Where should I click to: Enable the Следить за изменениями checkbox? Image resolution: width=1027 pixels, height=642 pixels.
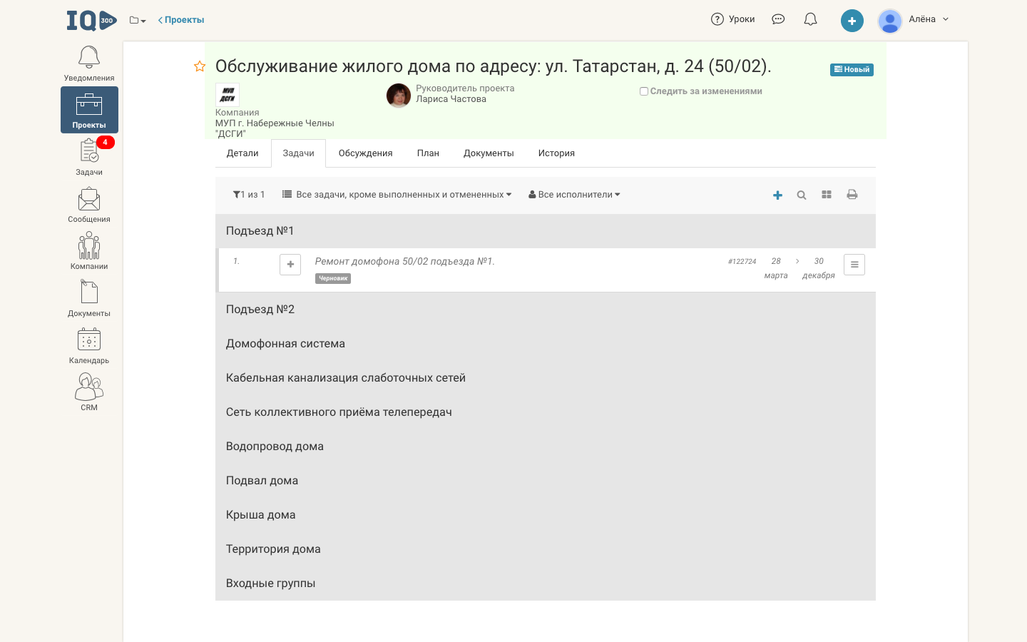click(x=644, y=91)
